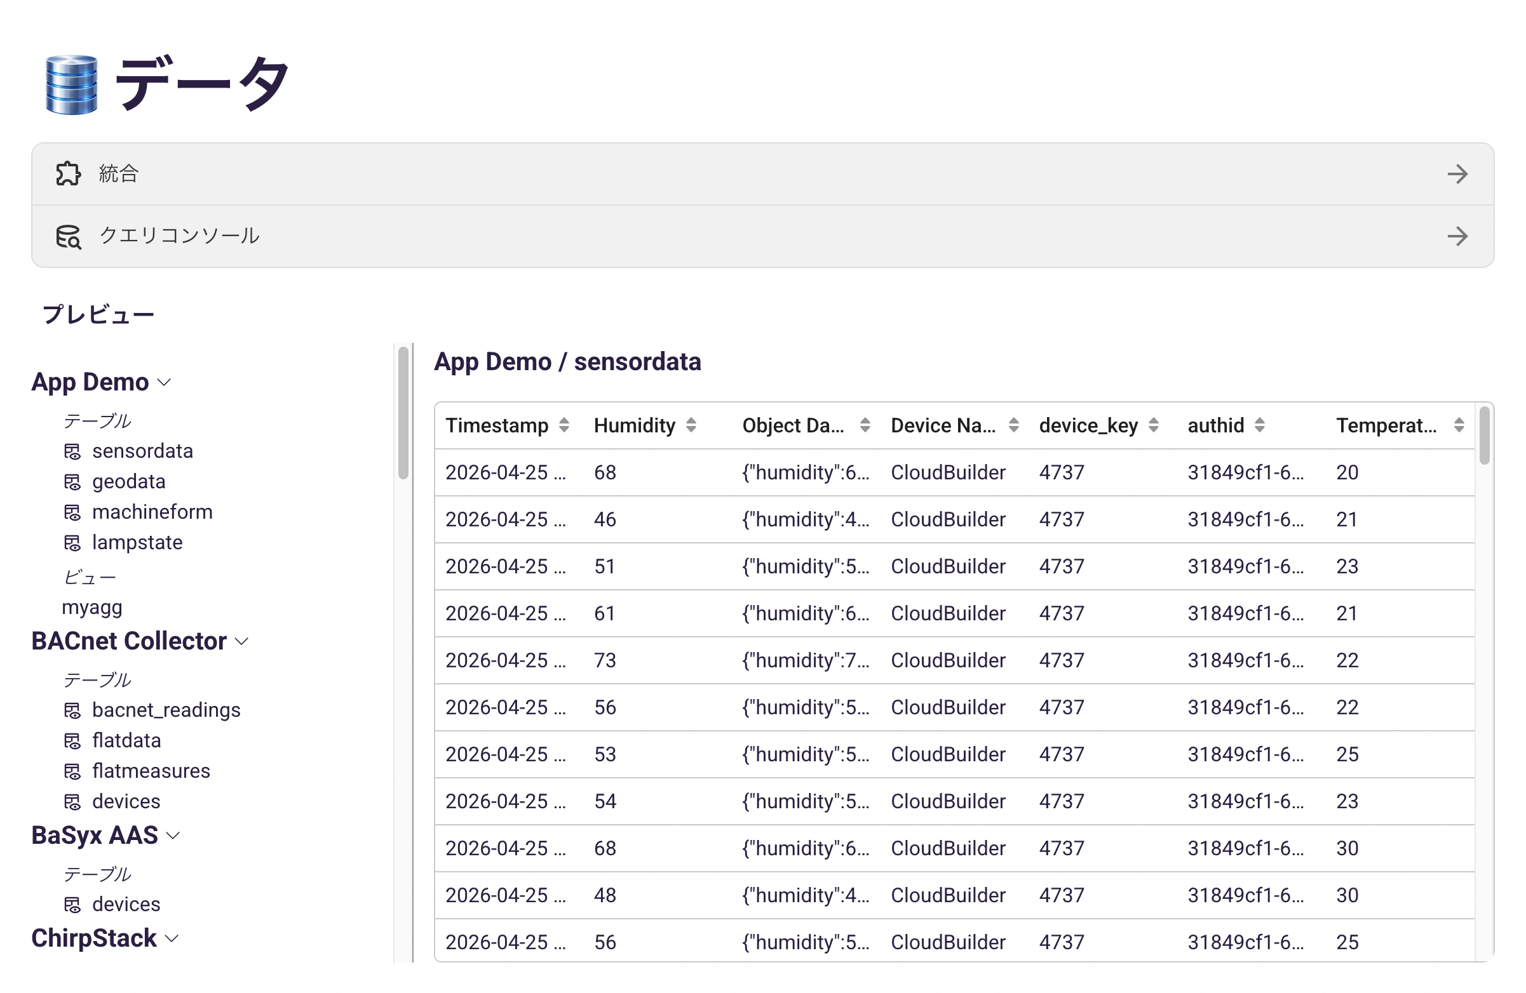This screenshot has width=1526, height=993.
Task: Select the flatmeasures table
Action: 151,771
